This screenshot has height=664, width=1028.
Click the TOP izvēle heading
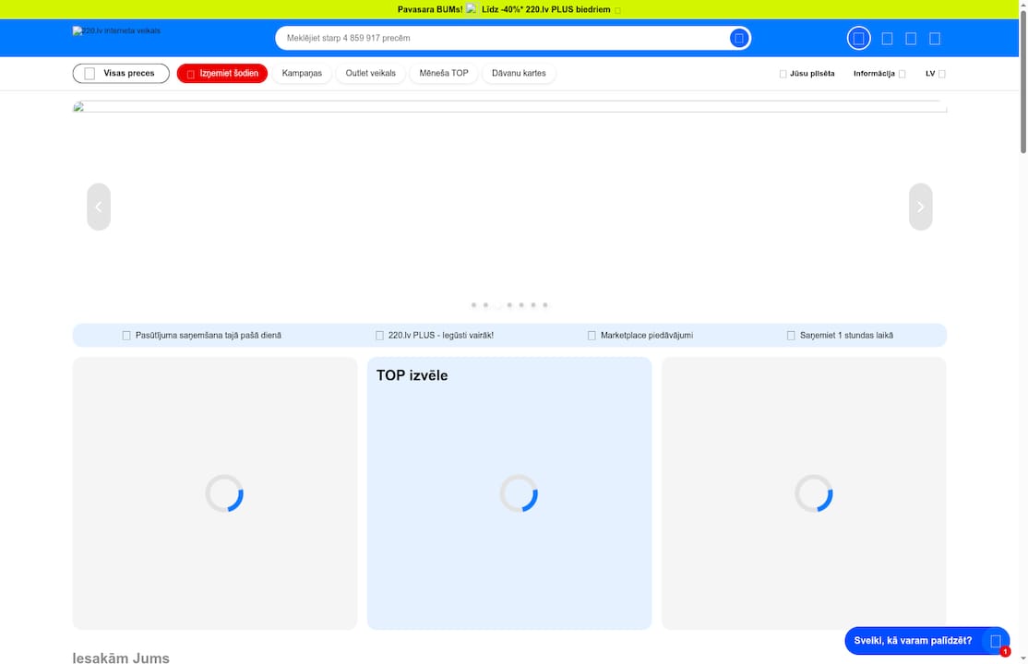point(412,375)
